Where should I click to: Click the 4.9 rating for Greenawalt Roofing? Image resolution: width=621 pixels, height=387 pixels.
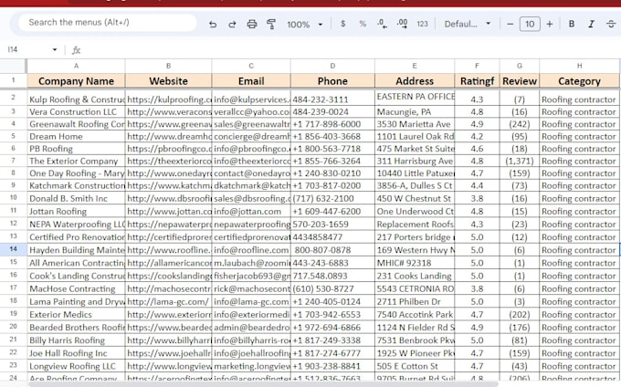click(x=478, y=124)
